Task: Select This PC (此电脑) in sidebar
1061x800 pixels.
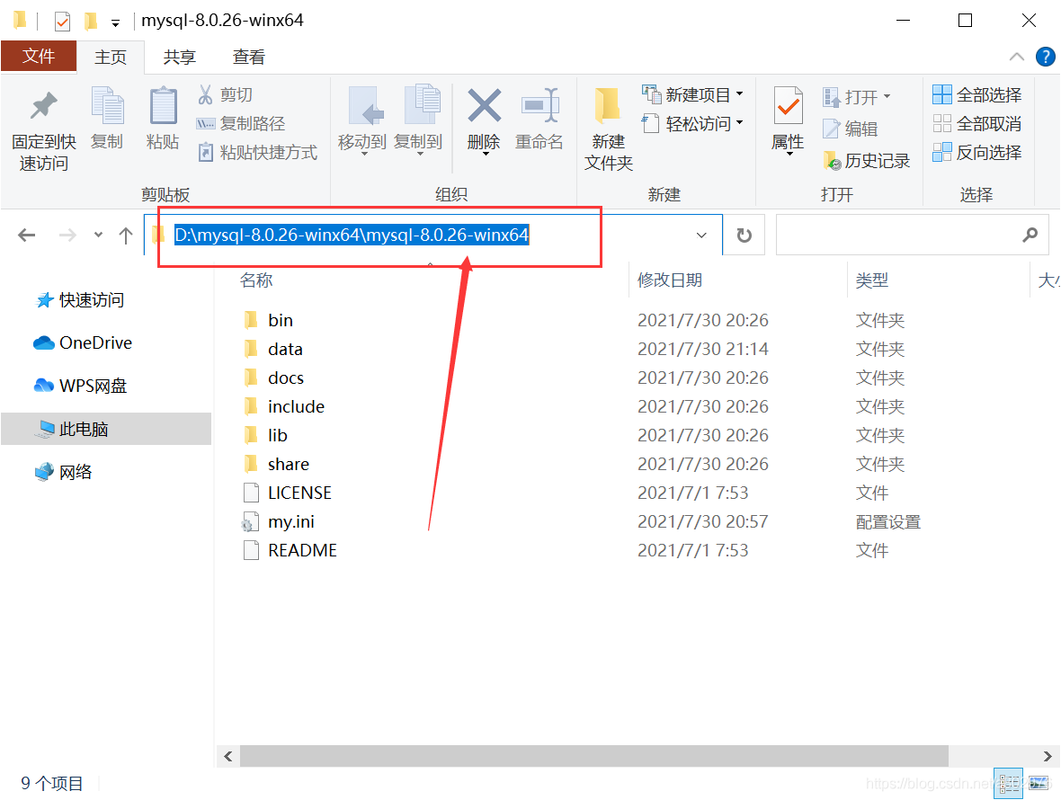Action: point(106,429)
